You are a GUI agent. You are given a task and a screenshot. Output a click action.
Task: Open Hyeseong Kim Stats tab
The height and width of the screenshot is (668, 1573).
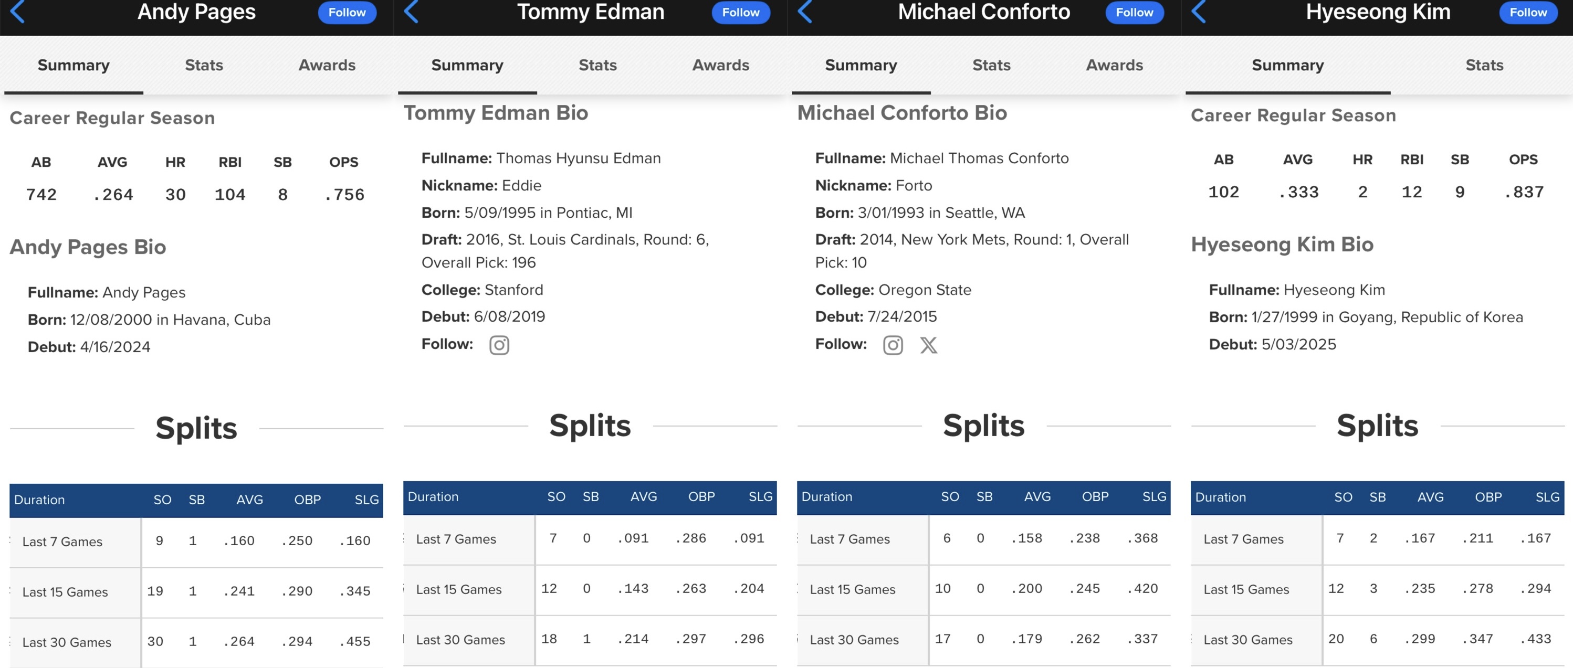tap(1484, 65)
